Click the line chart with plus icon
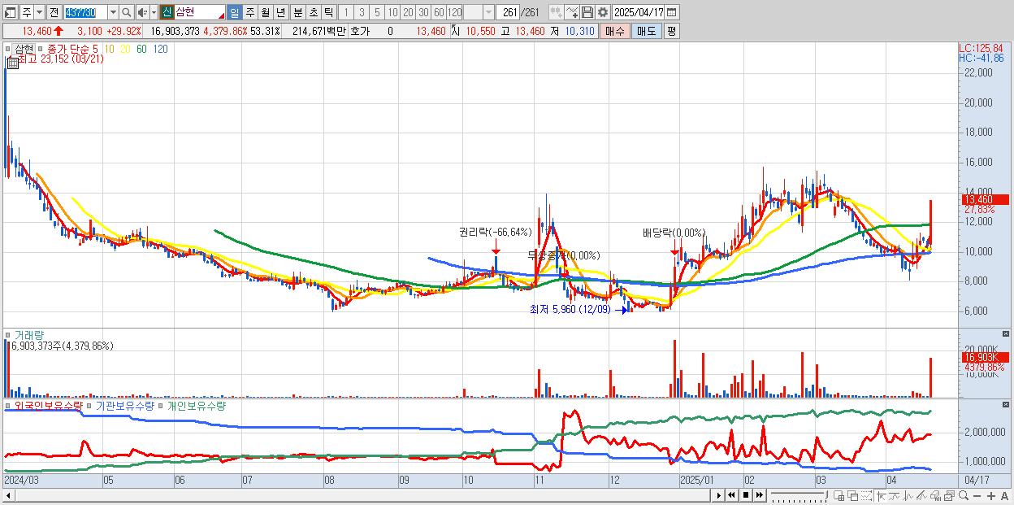The width and height of the screenshot is (1014, 505). (572, 12)
